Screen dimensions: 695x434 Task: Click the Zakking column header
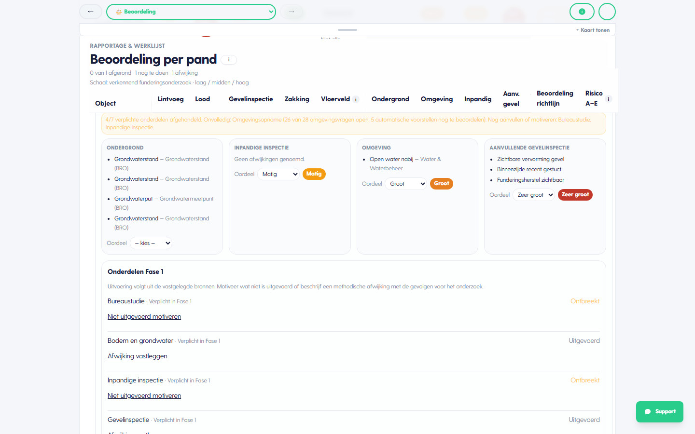click(x=297, y=99)
